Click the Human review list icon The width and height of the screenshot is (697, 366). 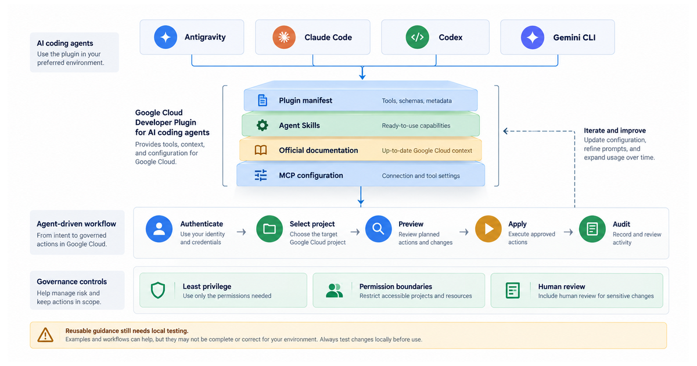[512, 290]
